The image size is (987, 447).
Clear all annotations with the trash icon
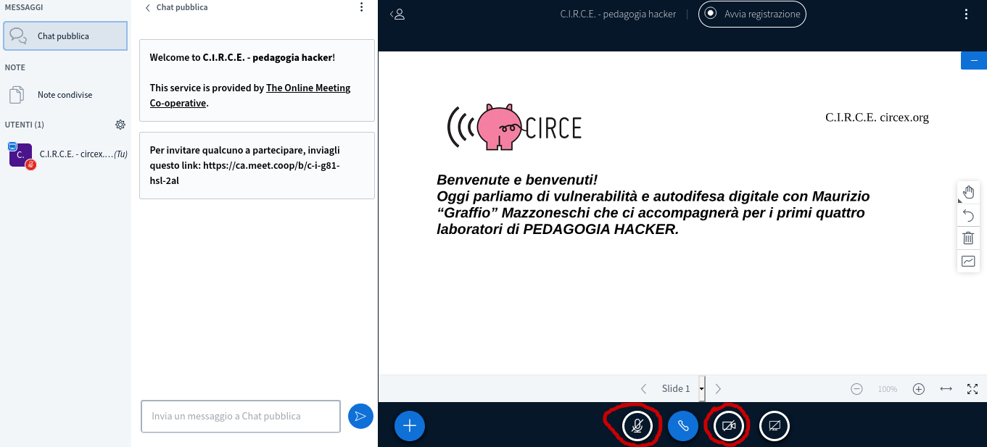968,238
